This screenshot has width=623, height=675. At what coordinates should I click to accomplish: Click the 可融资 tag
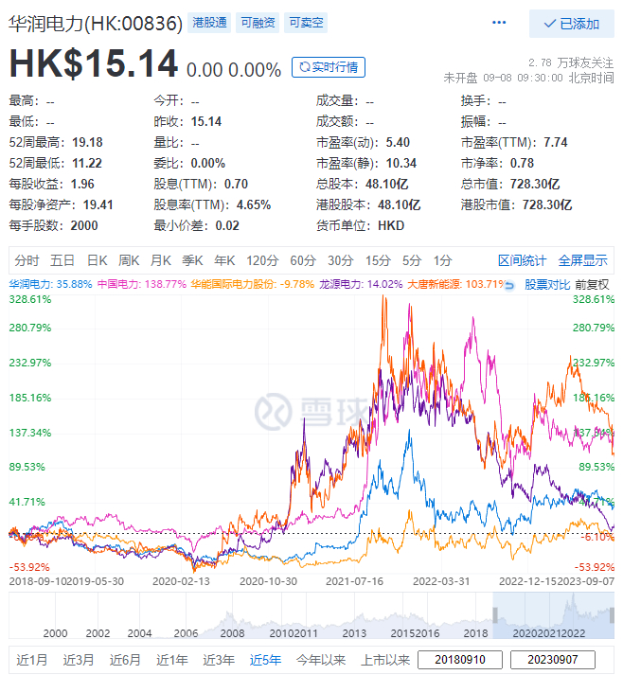tap(258, 23)
